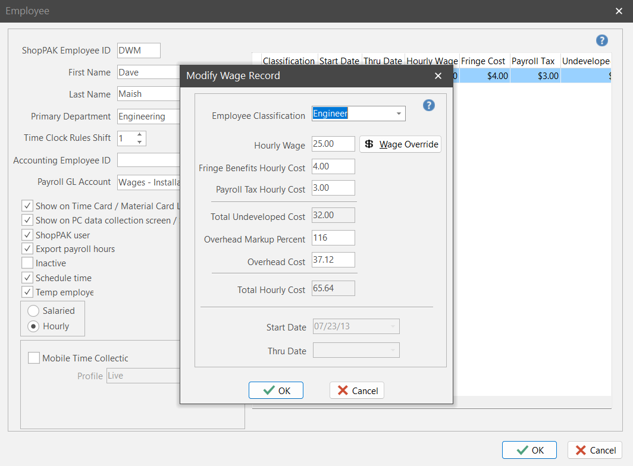The width and height of the screenshot is (633, 466).
Task: Confirm wage record with OK button
Action: (276, 391)
